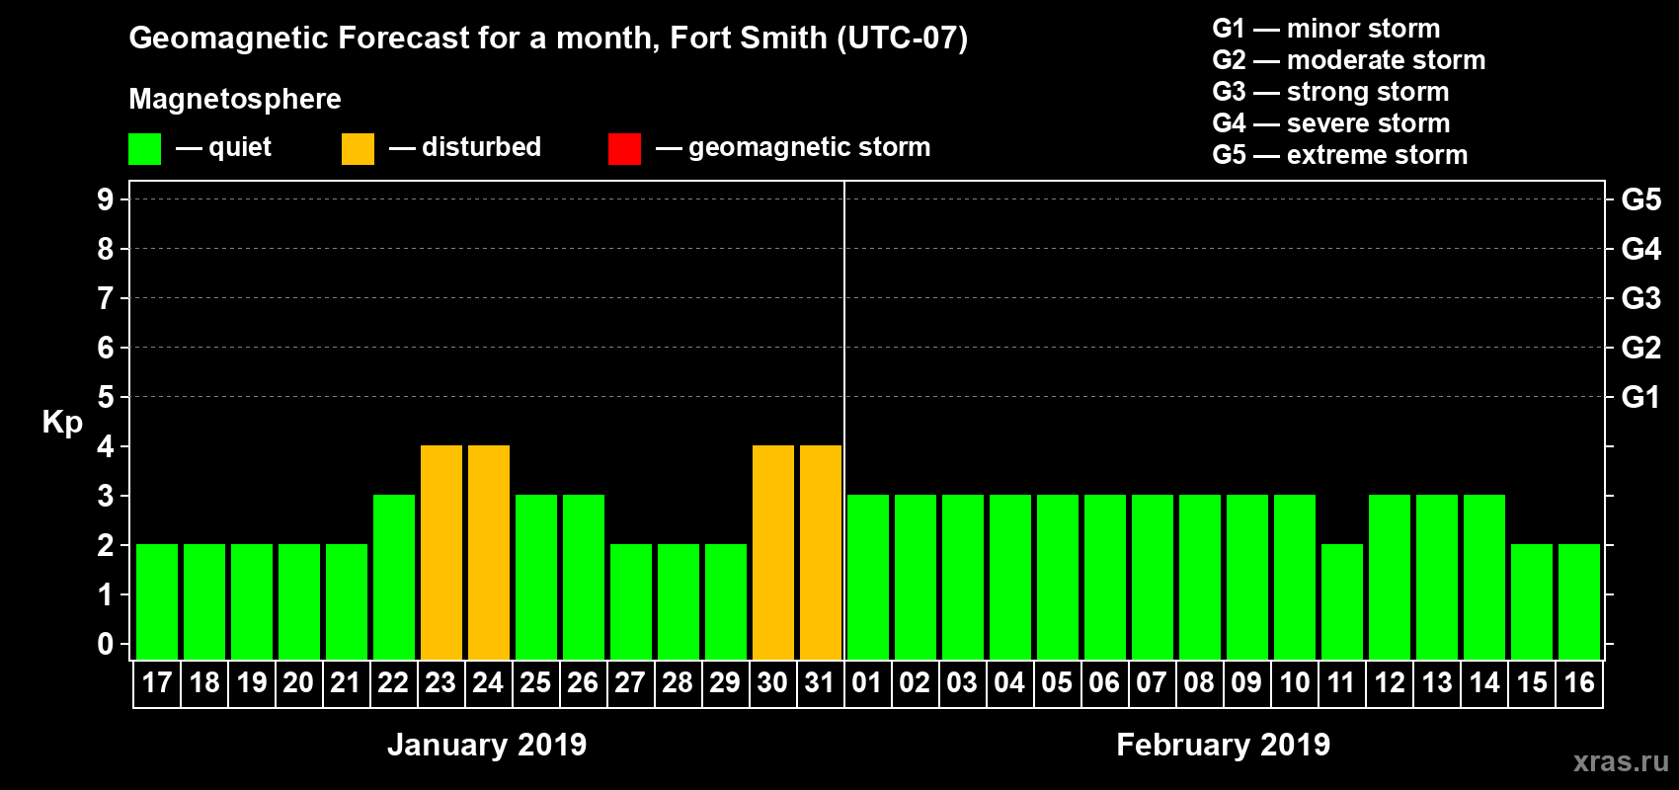Click the February 01 green bar
Image resolution: width=1679 pixels, height=790 pixels.
(x=868, y=577)
